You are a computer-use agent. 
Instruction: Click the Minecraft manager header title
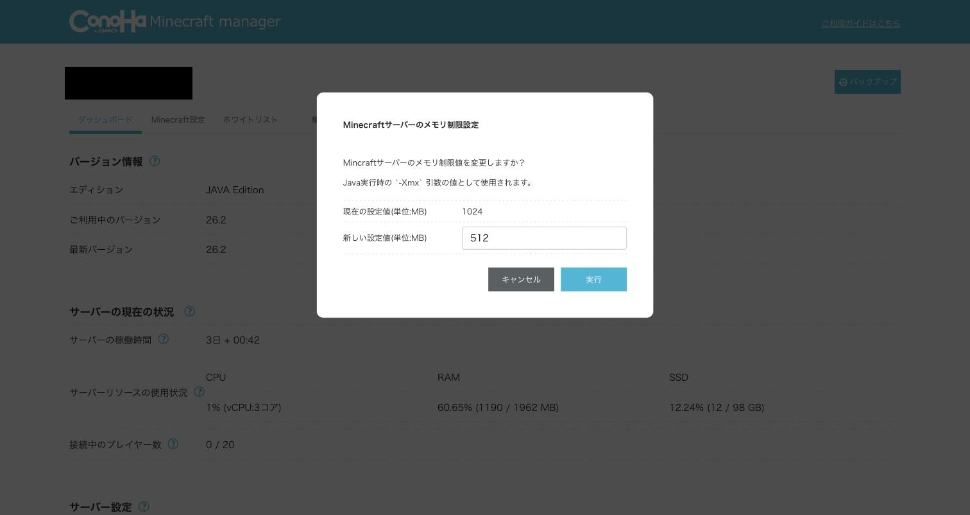pos(215,21)
